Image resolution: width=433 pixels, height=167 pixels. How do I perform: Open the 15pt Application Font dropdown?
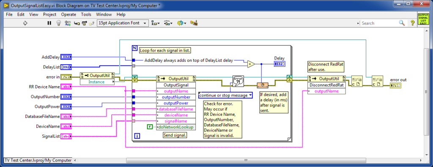click(x=123, y=23)
